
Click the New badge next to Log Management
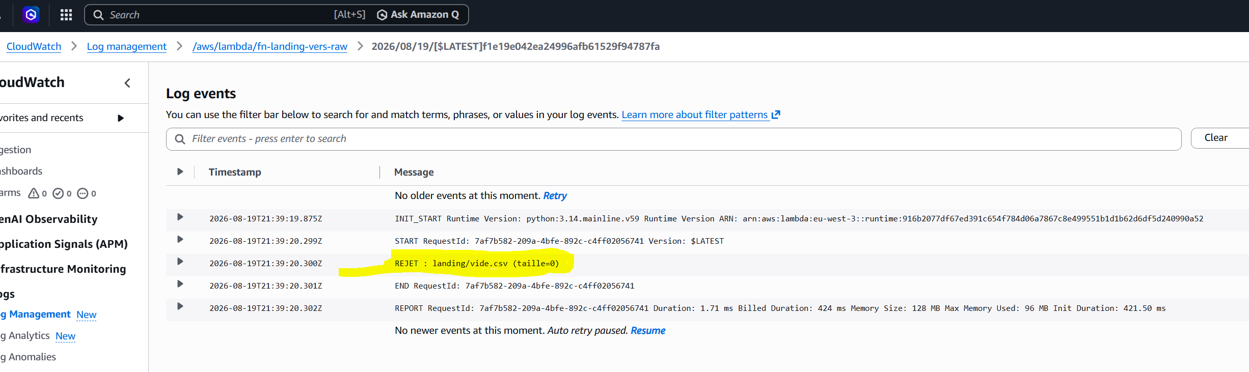tap(87, 315)
